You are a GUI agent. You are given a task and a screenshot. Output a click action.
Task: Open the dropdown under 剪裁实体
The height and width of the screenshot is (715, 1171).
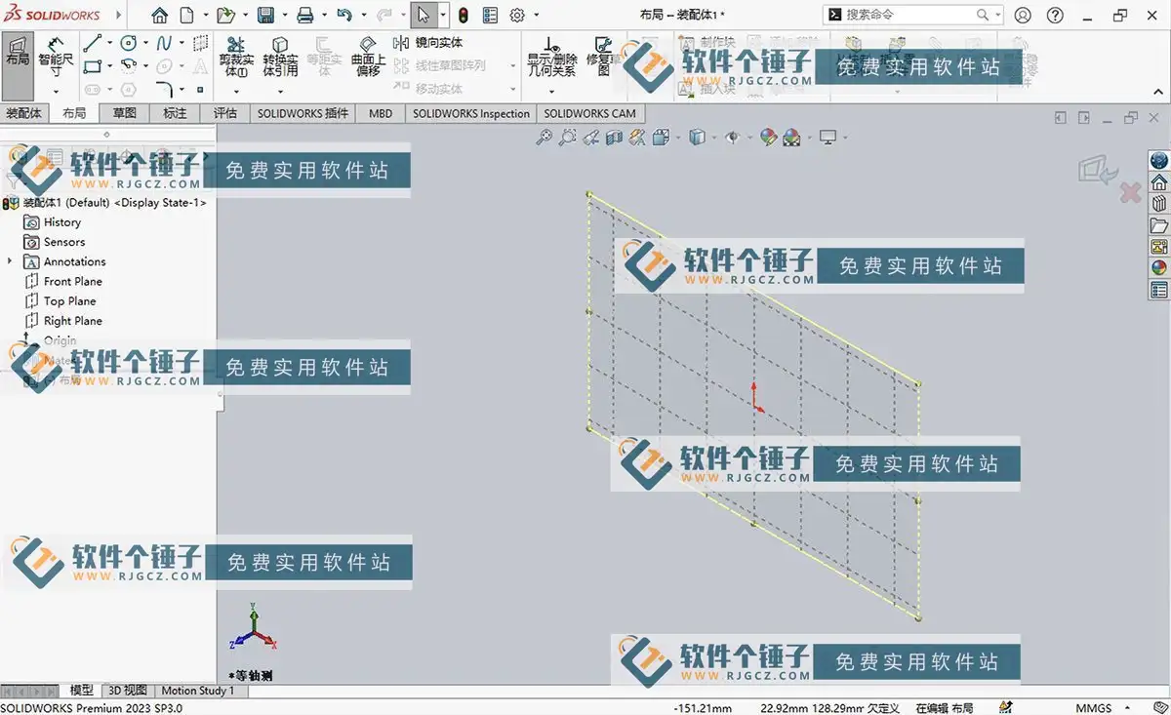(236, 91)
